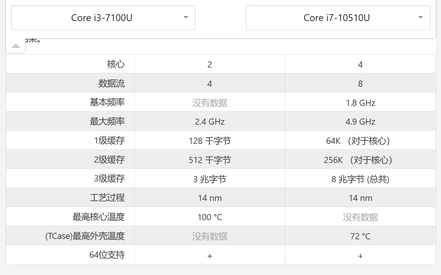Click the 1.8 GHz base frequency value

coord(360,103)
